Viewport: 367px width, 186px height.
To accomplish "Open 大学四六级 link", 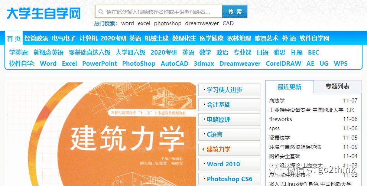I will click(131, 52).
